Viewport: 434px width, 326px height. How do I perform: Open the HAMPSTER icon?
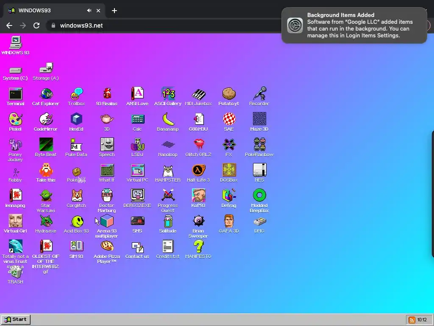168,171
